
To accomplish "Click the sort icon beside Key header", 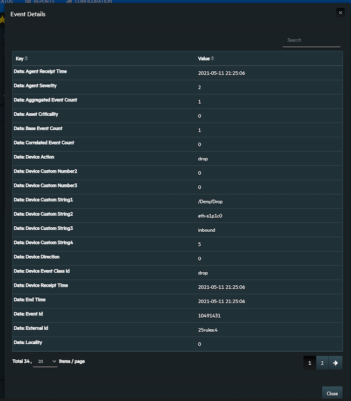I will coord(26,58).
